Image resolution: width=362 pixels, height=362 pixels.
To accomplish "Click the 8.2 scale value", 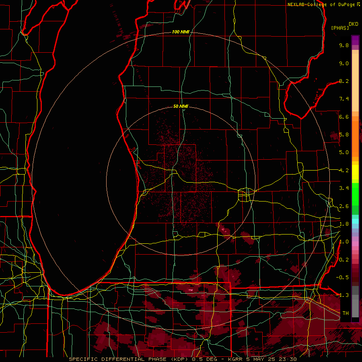I will click(x=344, y=81).
